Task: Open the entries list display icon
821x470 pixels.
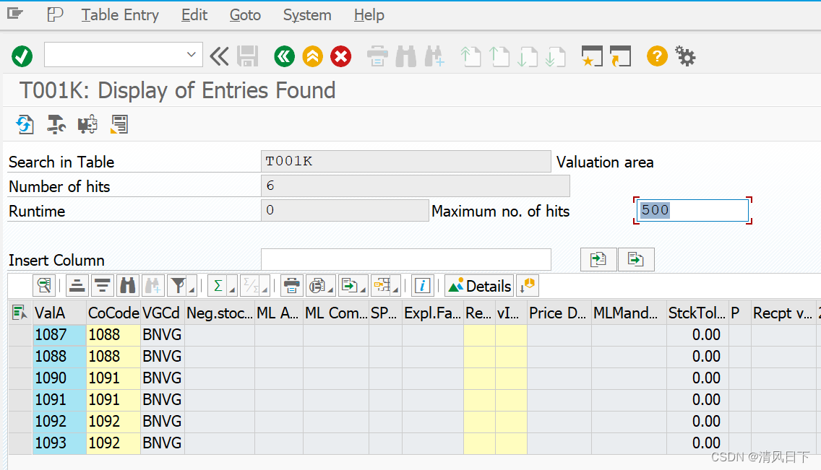Action: (120, 124)
